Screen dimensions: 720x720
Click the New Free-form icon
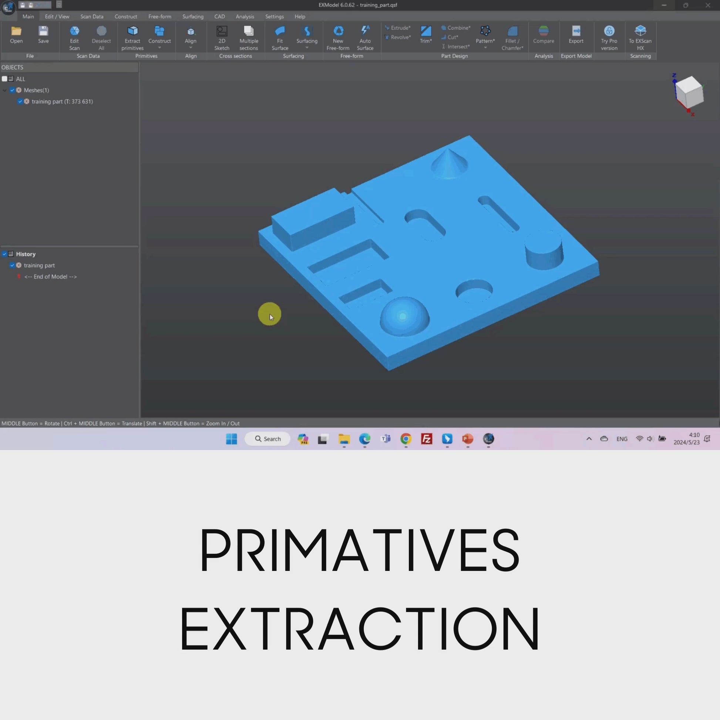click(x=338, y=31)
